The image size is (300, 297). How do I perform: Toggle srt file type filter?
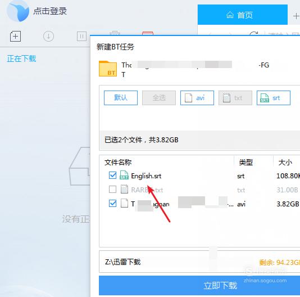[274, 98]
